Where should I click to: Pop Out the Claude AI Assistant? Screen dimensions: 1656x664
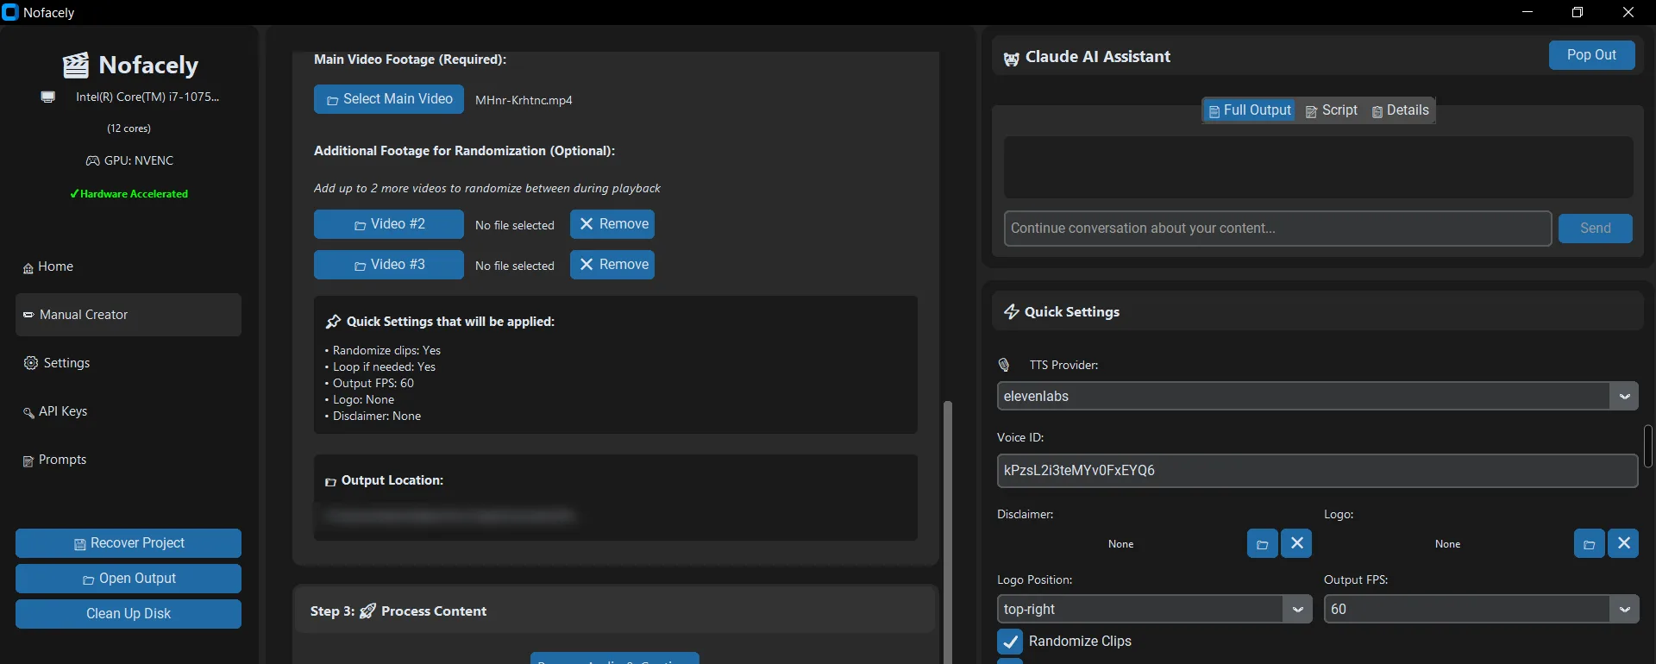1591,55
